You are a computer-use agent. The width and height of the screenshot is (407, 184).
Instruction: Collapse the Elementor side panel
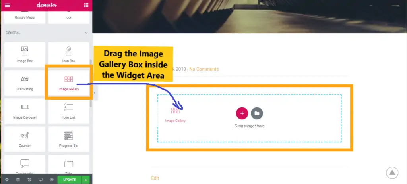95,93
